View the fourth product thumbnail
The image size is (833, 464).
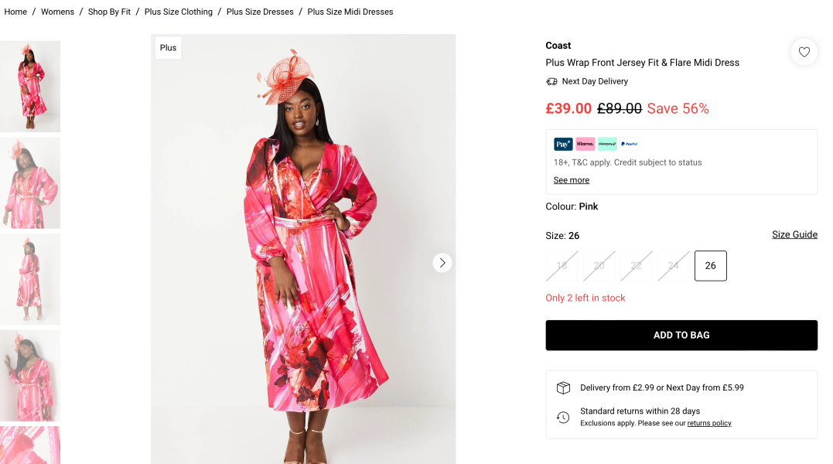[x=30, y=376]
